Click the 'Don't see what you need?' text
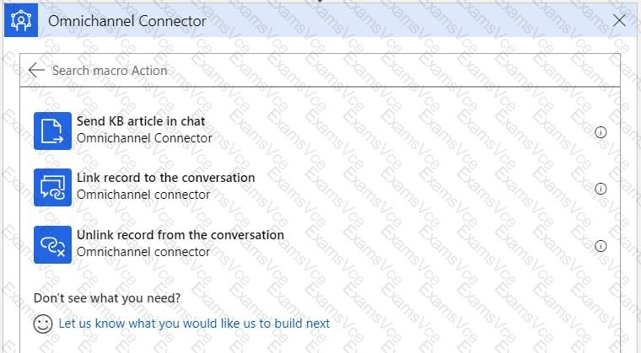This screenshot has height=353, width=641. 107,298
